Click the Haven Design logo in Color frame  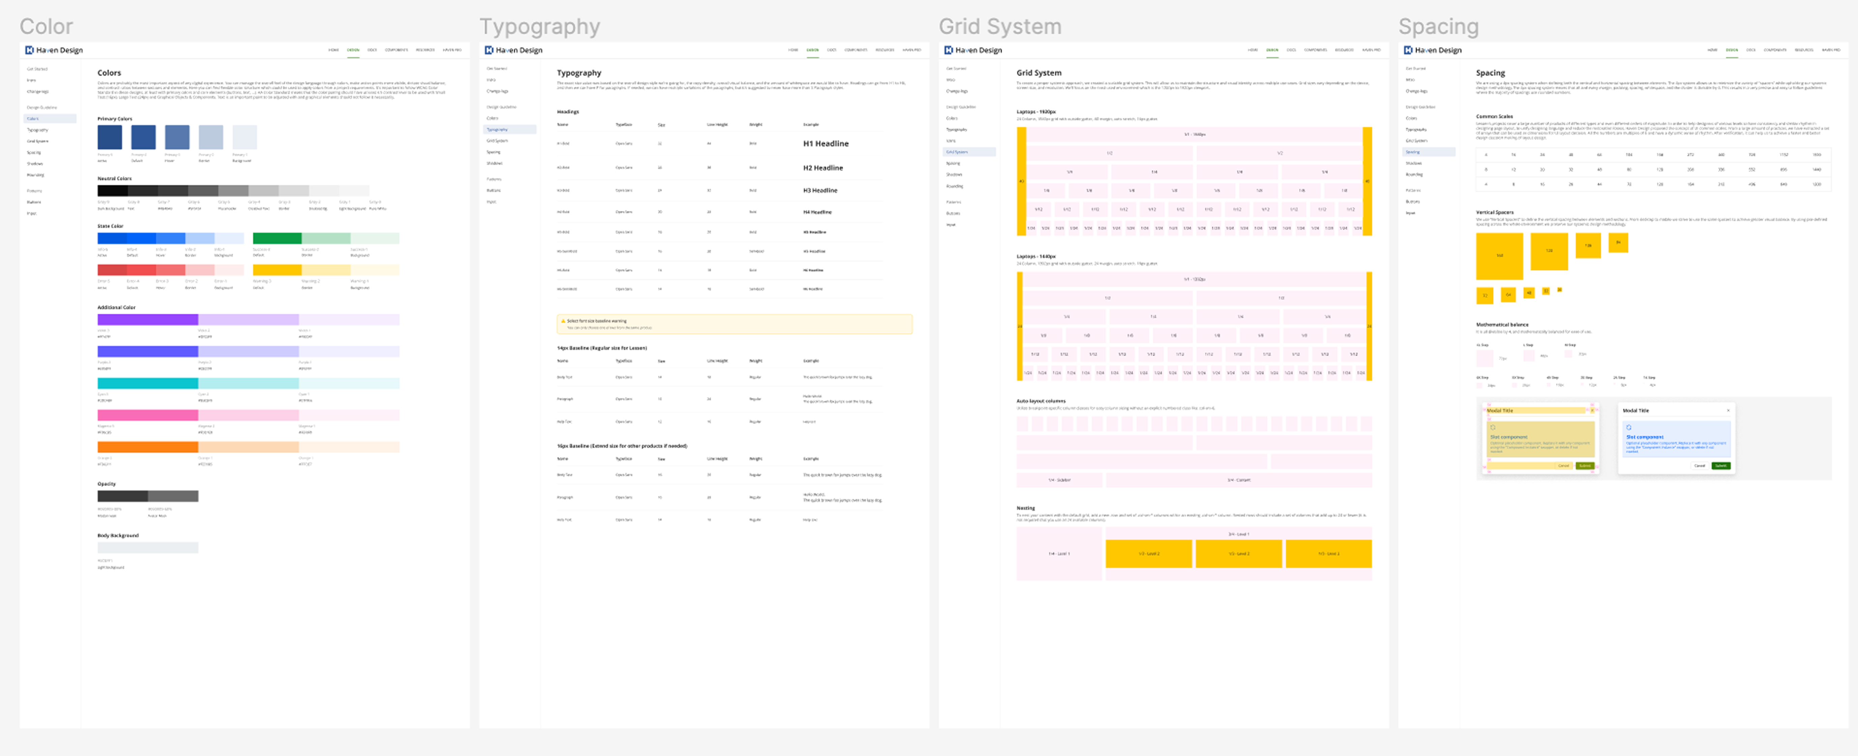(x=54, y=51)
